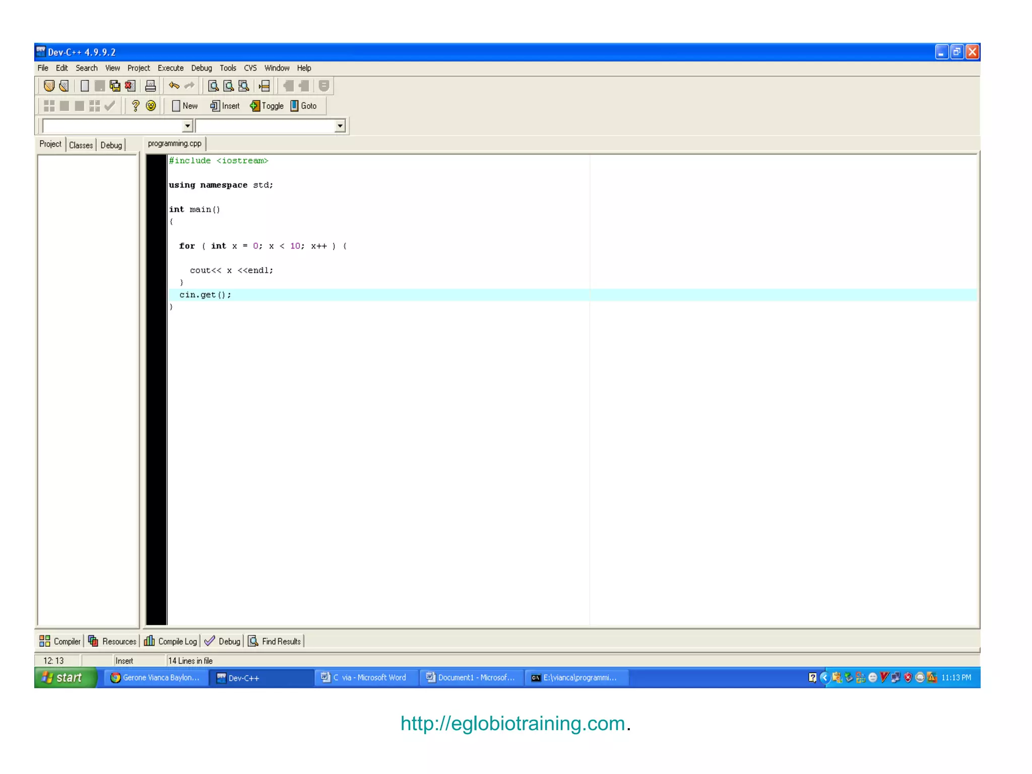Click the Print toolbar icon
The image size is (1032, 774).
click(150, 86)
